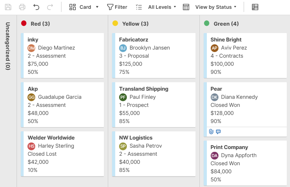Select the Green (4) column header

point(226,24)
